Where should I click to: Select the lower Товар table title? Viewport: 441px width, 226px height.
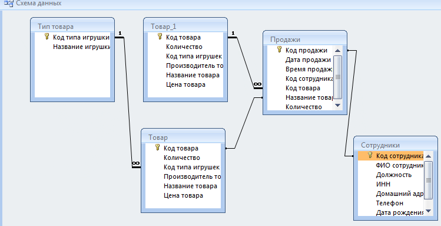[158, 137]
